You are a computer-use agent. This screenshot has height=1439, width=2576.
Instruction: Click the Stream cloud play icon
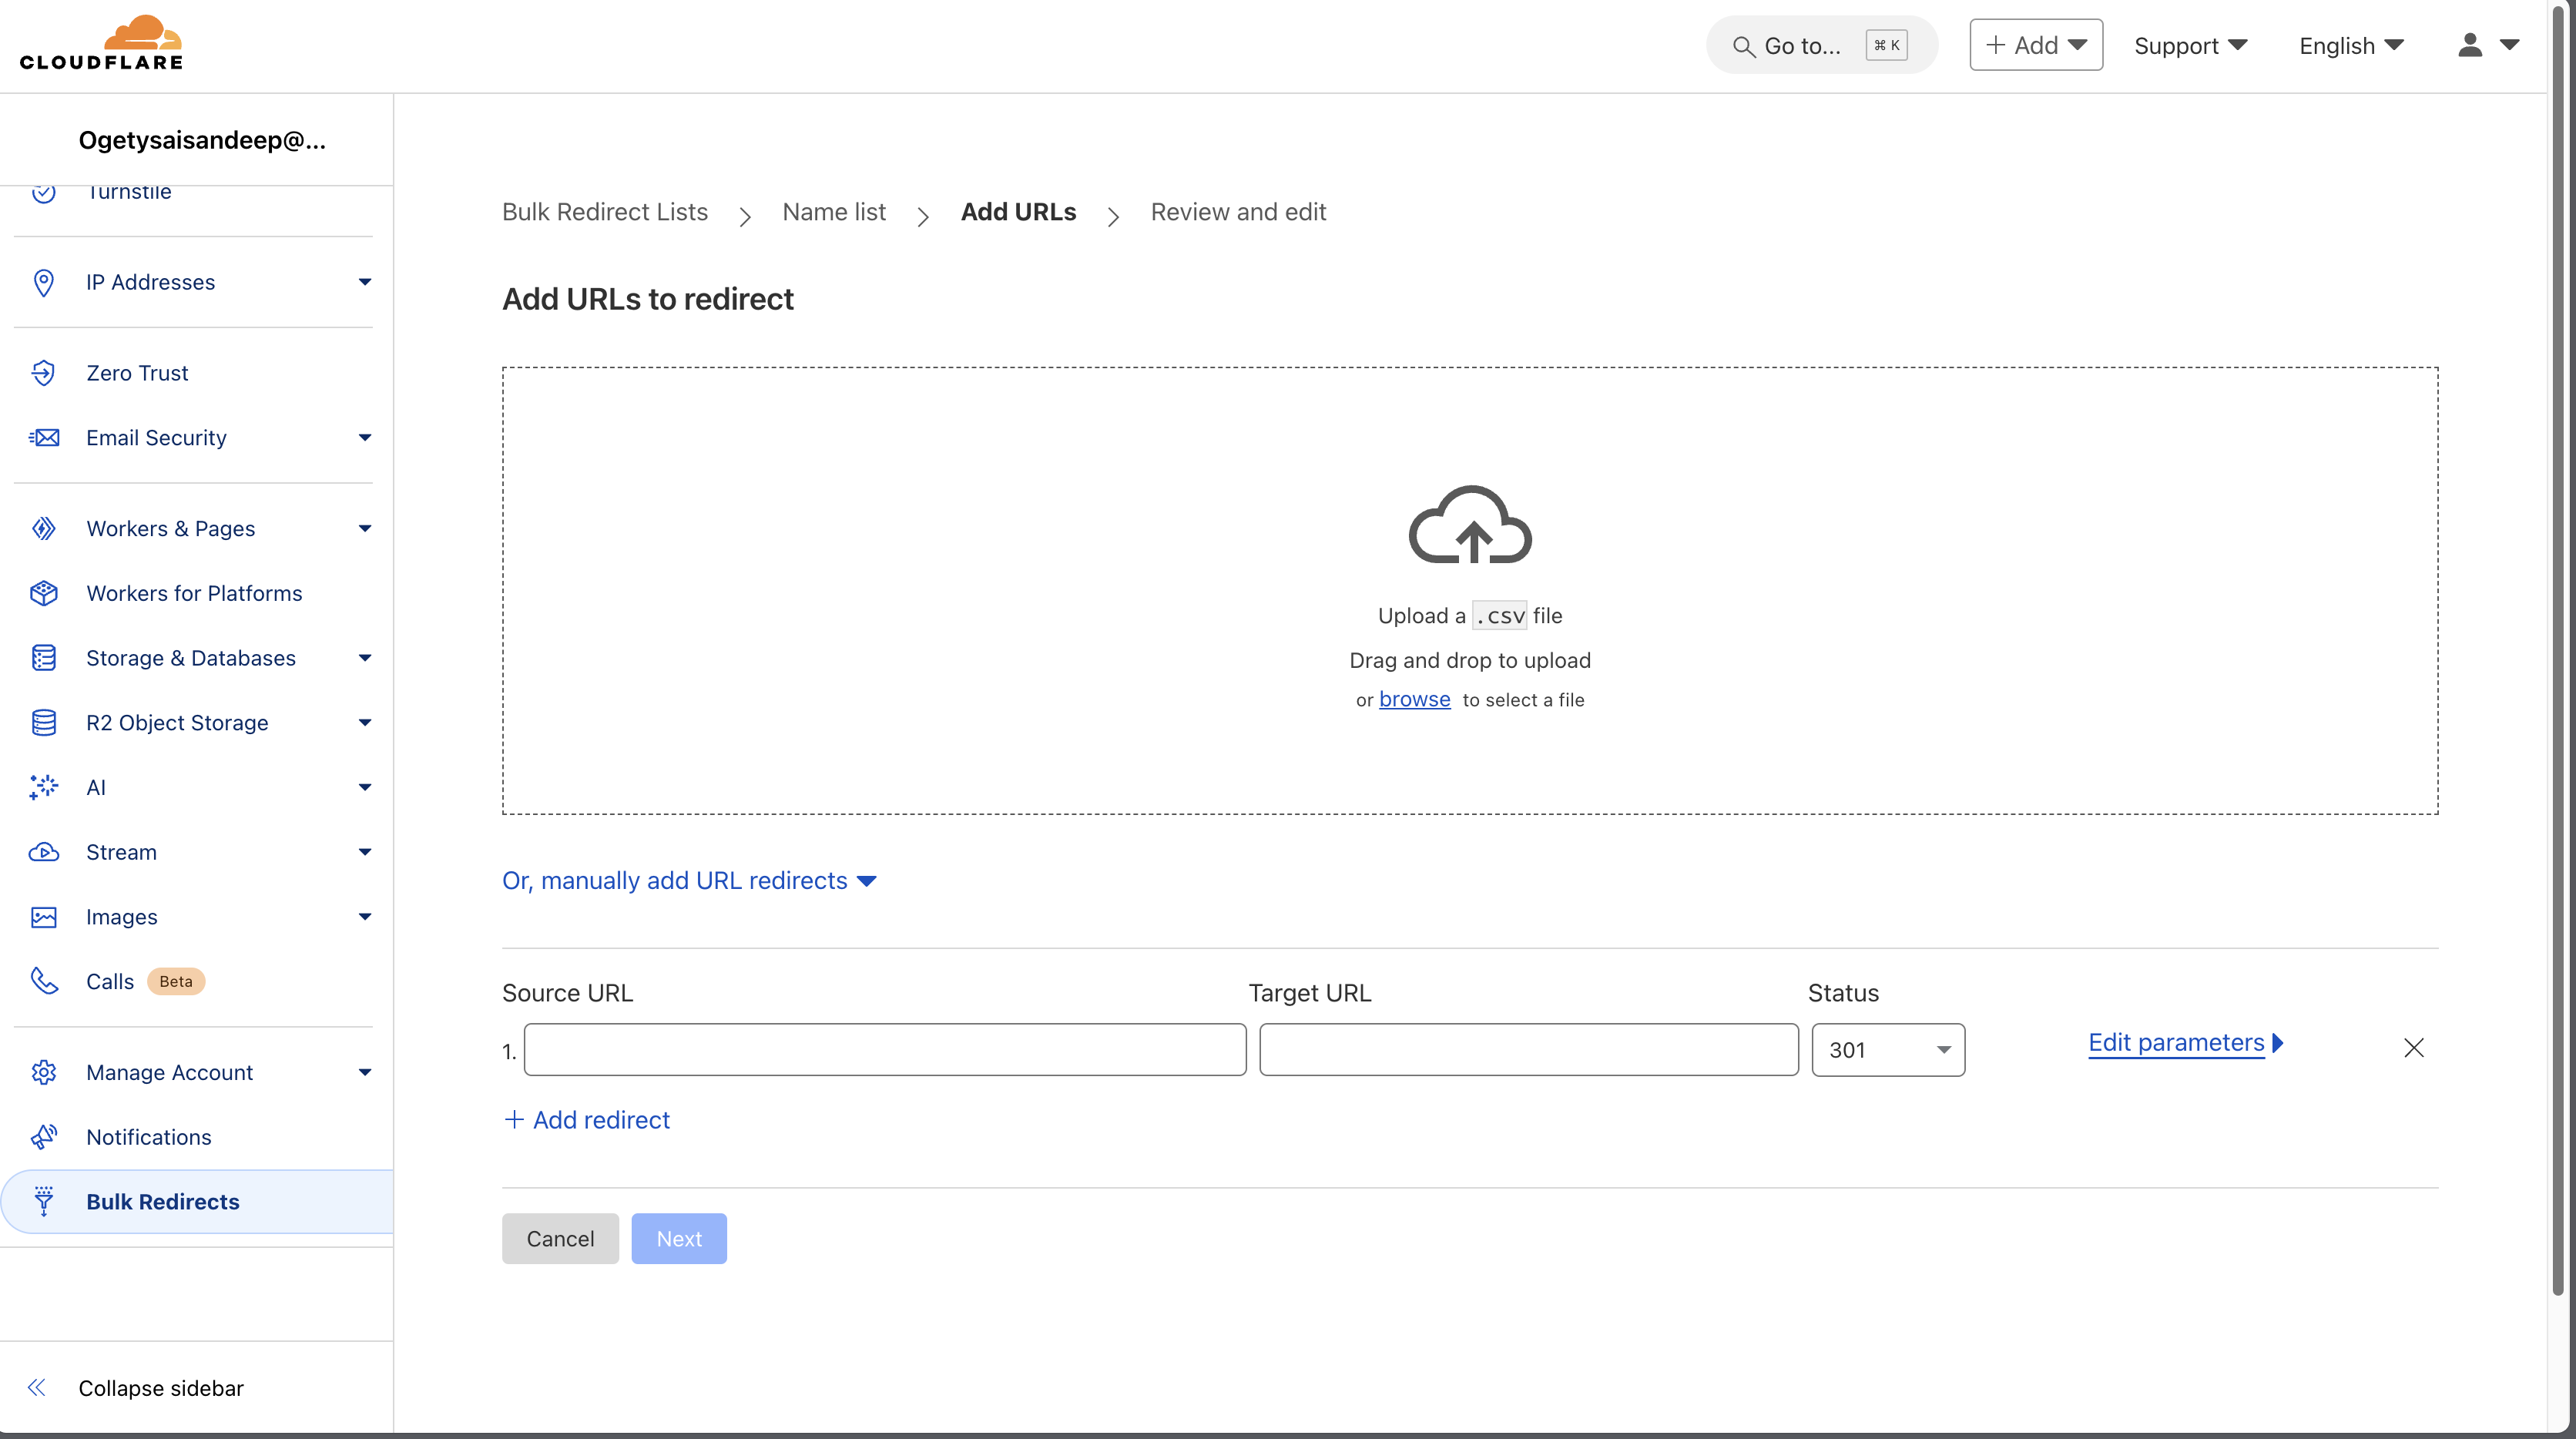pos(43,852)
